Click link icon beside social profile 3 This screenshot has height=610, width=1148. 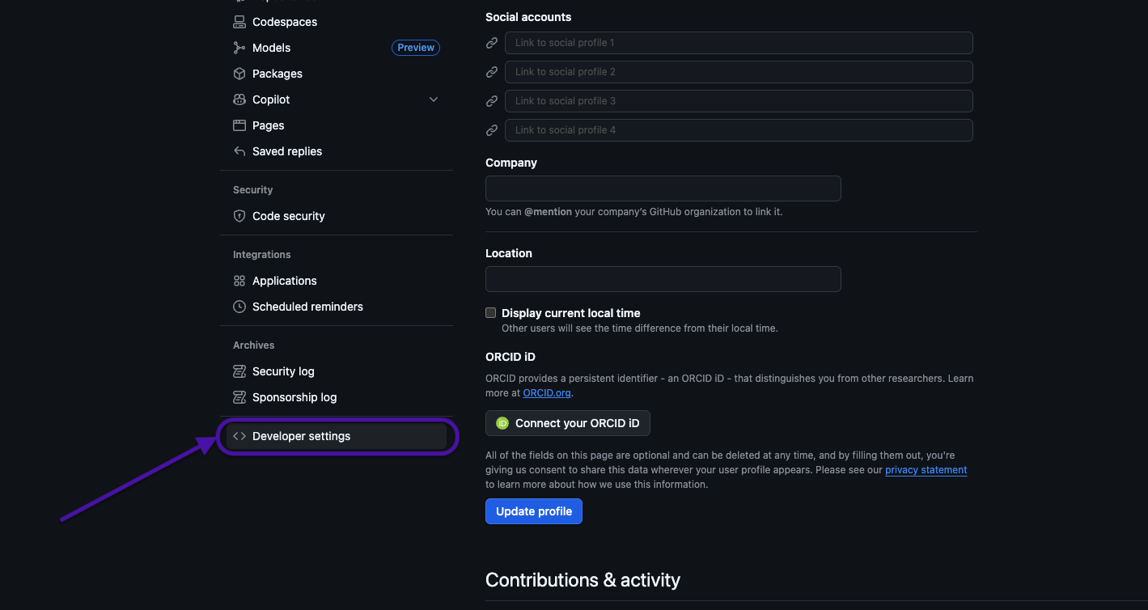click(492, 101)
